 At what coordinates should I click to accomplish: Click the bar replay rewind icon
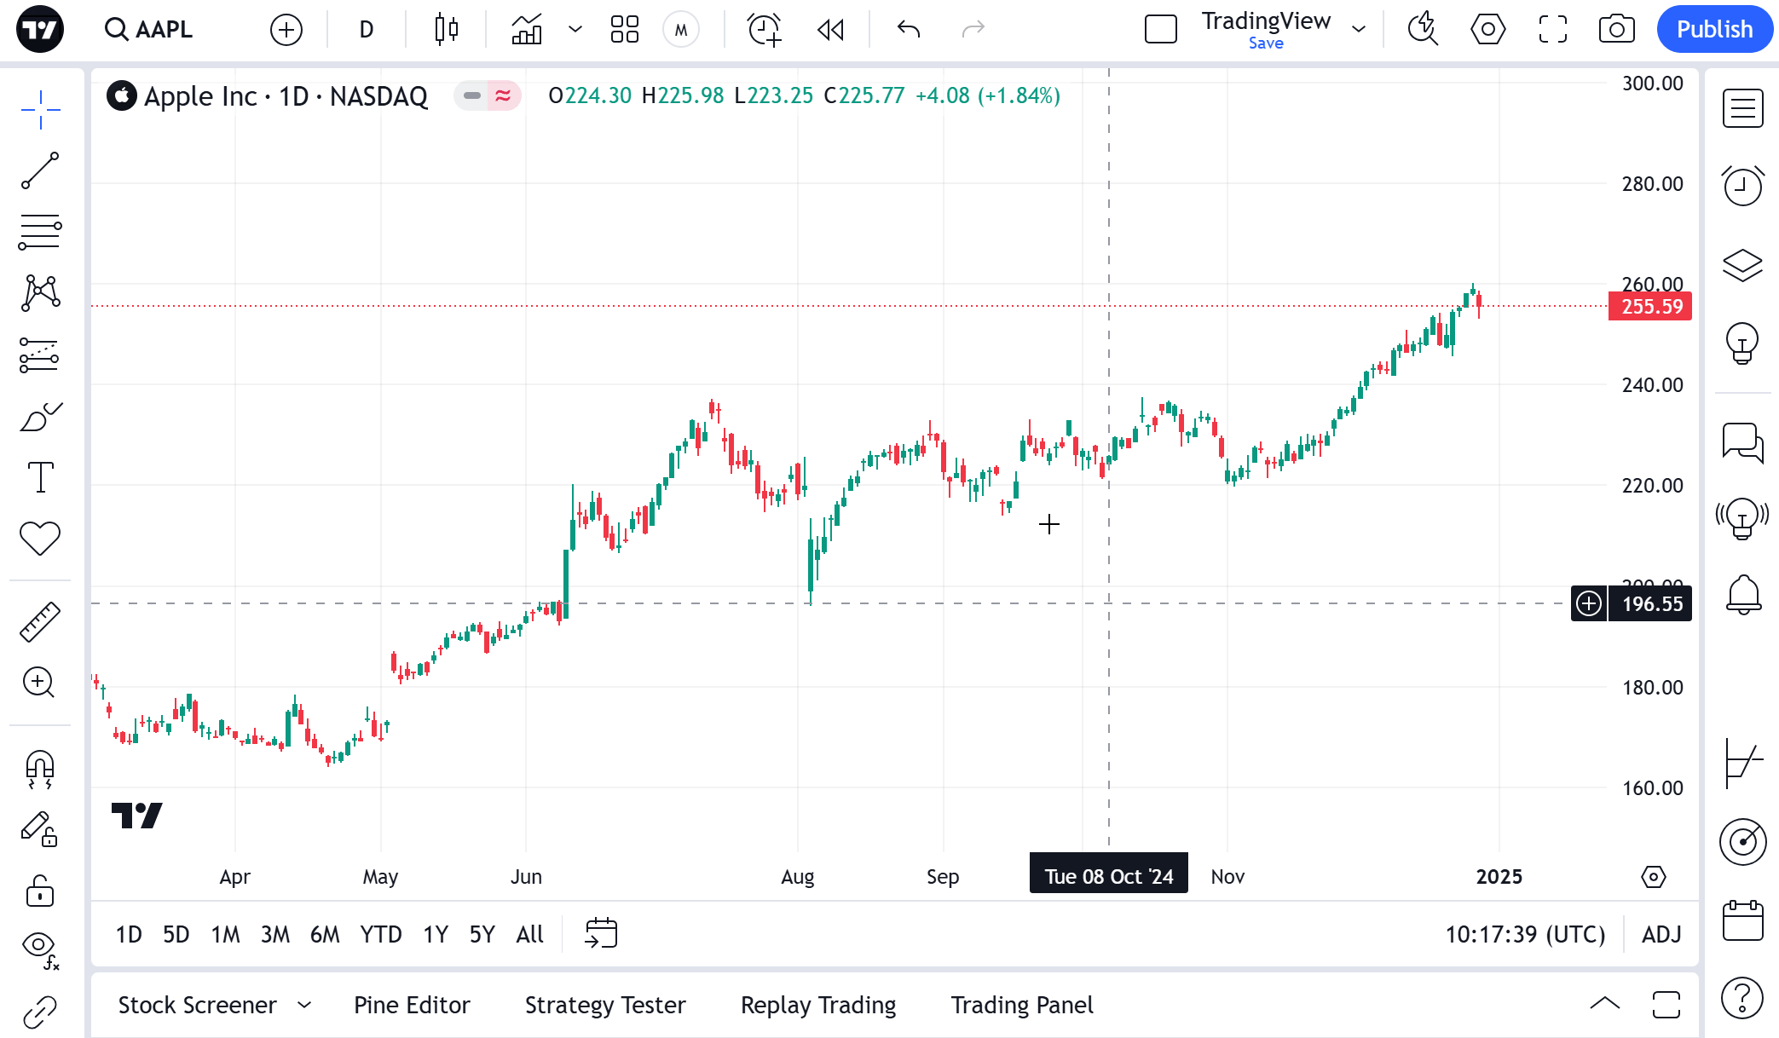(x=830, y=30)
